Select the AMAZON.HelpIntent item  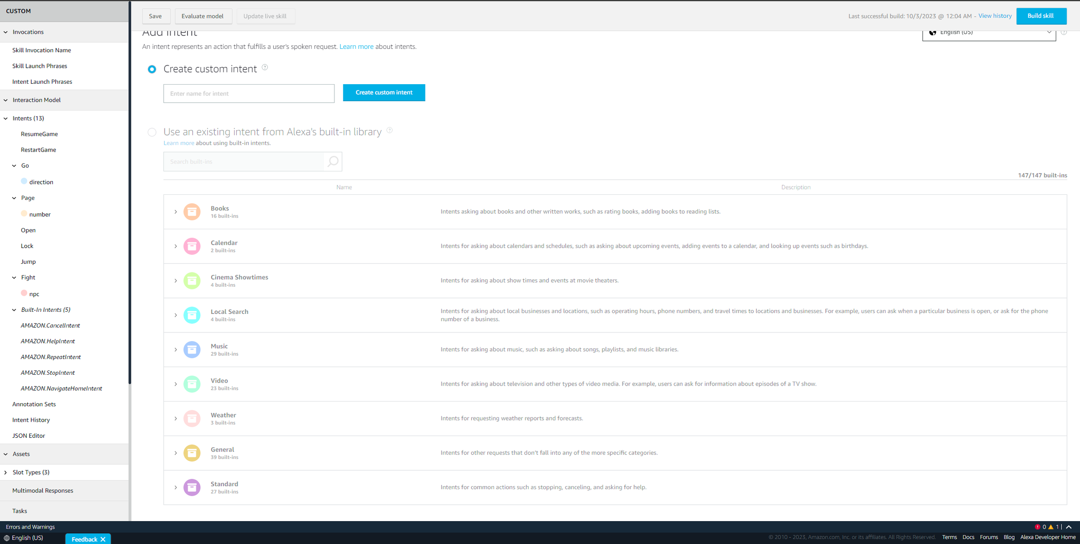(x=48, y=341)
